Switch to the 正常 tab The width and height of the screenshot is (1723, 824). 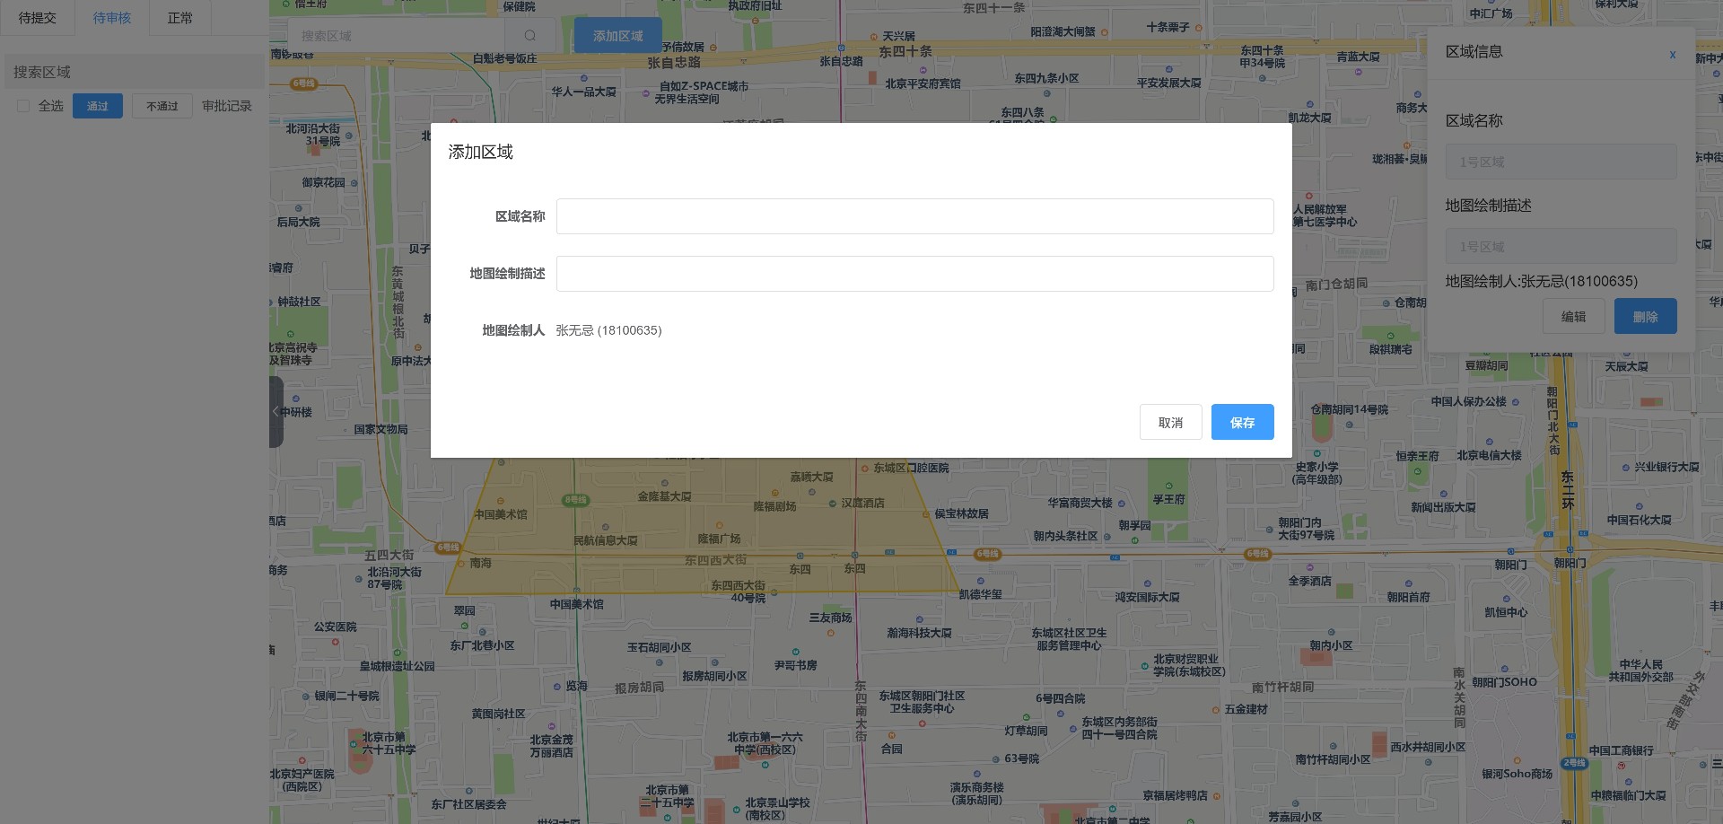click(179, 17)
